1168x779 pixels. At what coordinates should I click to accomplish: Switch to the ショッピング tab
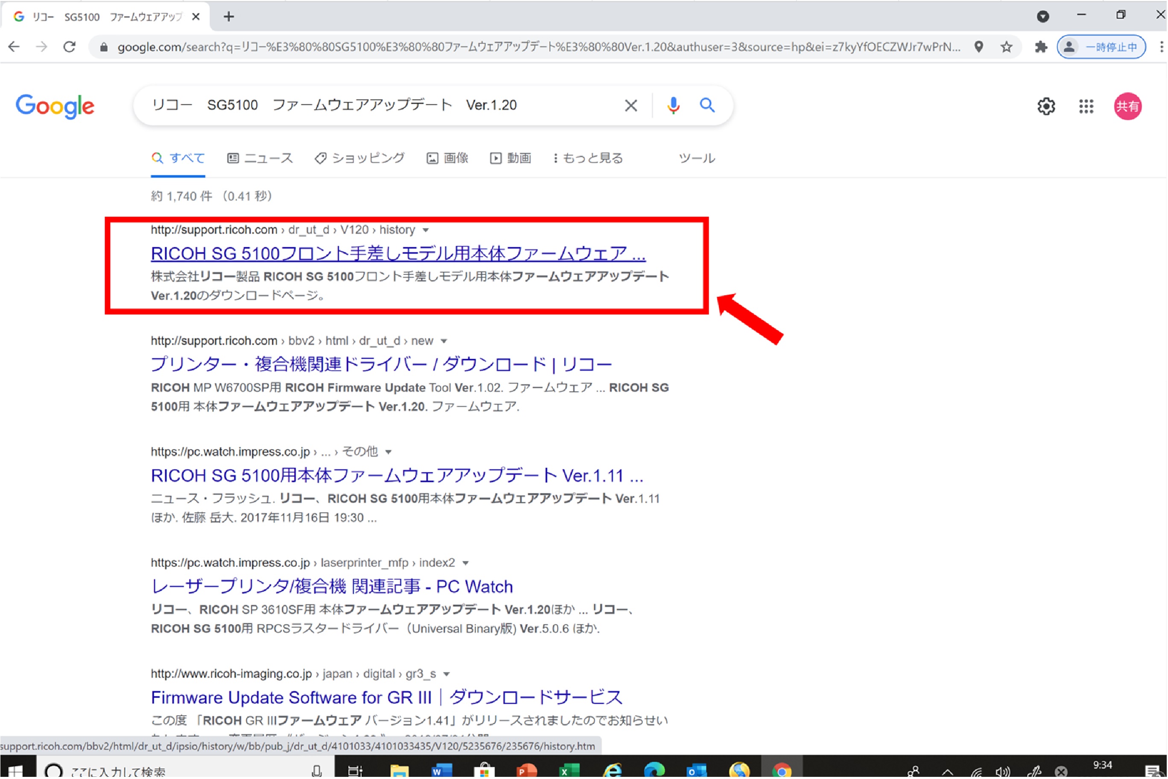pos(360,158)
